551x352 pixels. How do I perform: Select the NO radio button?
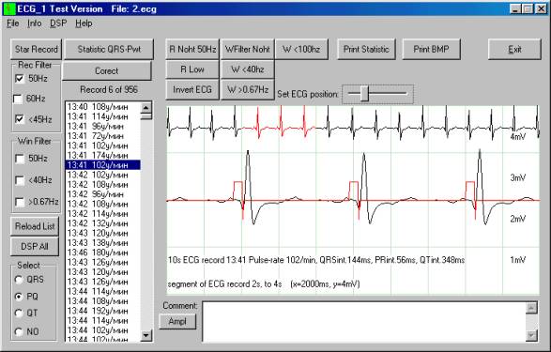click(19, 331)
